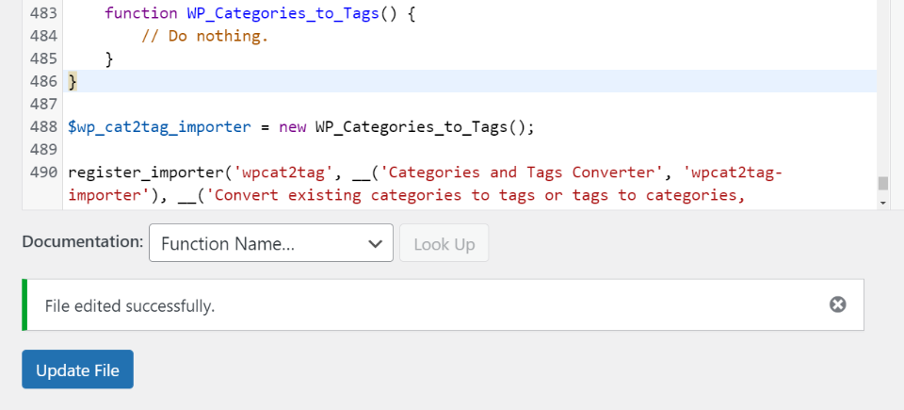Click the code editor scrollbar thumb
Viewport: 904px width, 410px height.
[882, 183]
